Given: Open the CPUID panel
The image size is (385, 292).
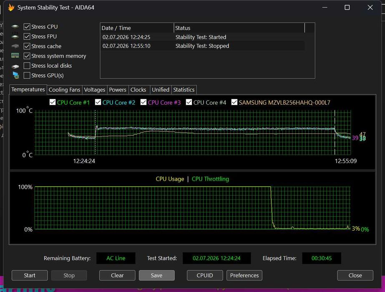Looking at the screenshot, I should coord(205,275).
